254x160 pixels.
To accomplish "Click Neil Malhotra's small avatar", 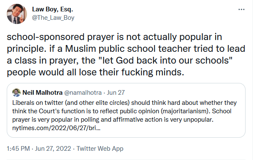I will click(16, 93).
